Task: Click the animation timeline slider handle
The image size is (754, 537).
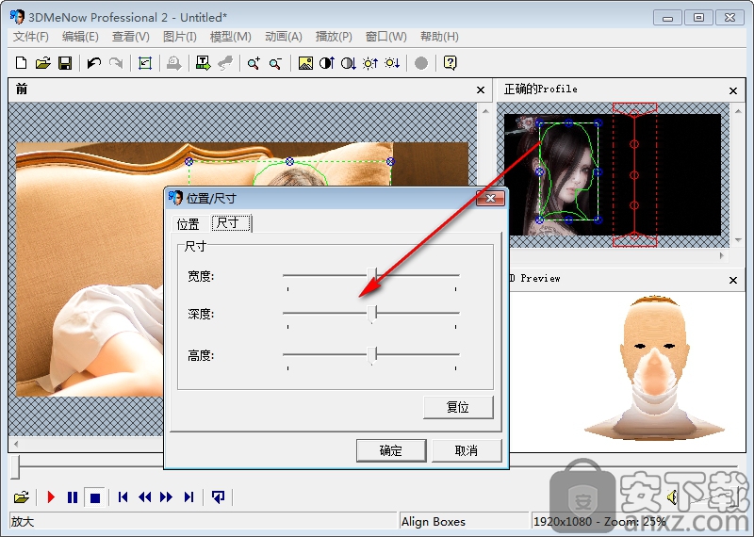Action: [15, 466]
